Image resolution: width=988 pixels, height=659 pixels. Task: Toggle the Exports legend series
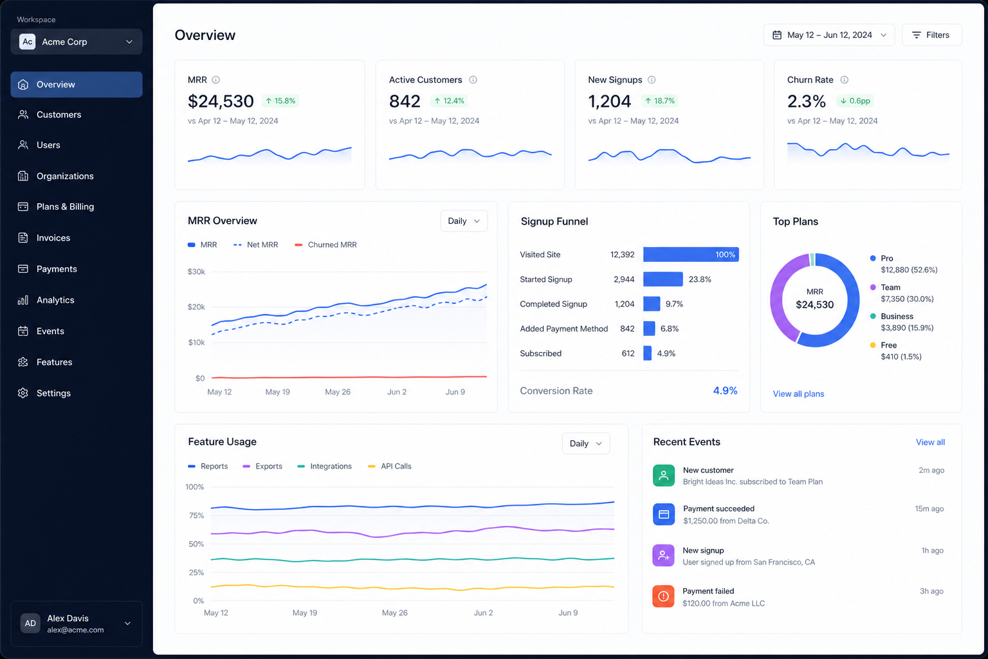[262, 466]
